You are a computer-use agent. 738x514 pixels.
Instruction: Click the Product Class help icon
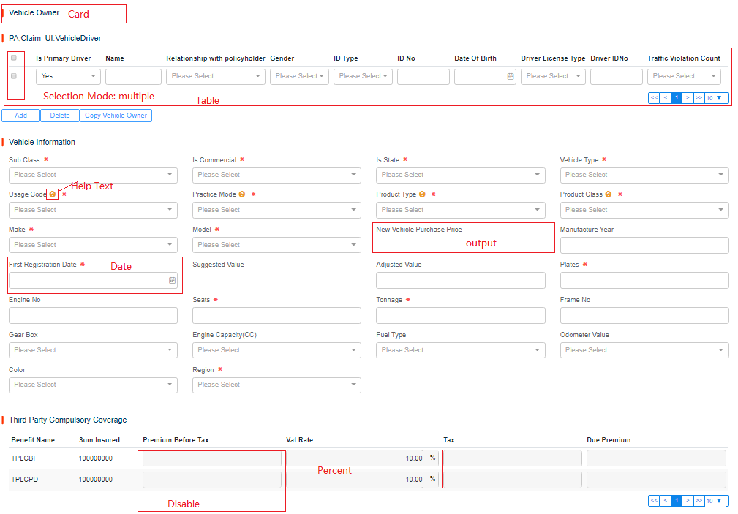click(x=610, y=194)
